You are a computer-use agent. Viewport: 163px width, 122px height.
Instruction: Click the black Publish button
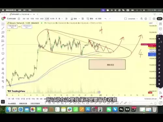click(159, 19)
